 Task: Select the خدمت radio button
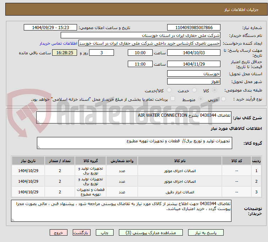[194, 90]
